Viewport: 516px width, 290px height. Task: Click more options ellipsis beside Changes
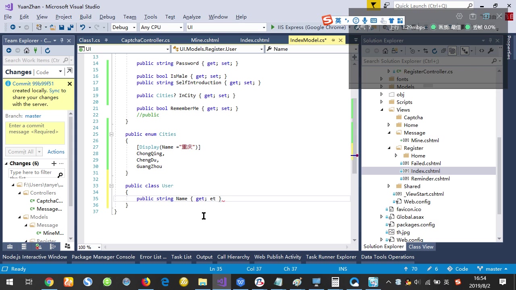coord(61,163)
